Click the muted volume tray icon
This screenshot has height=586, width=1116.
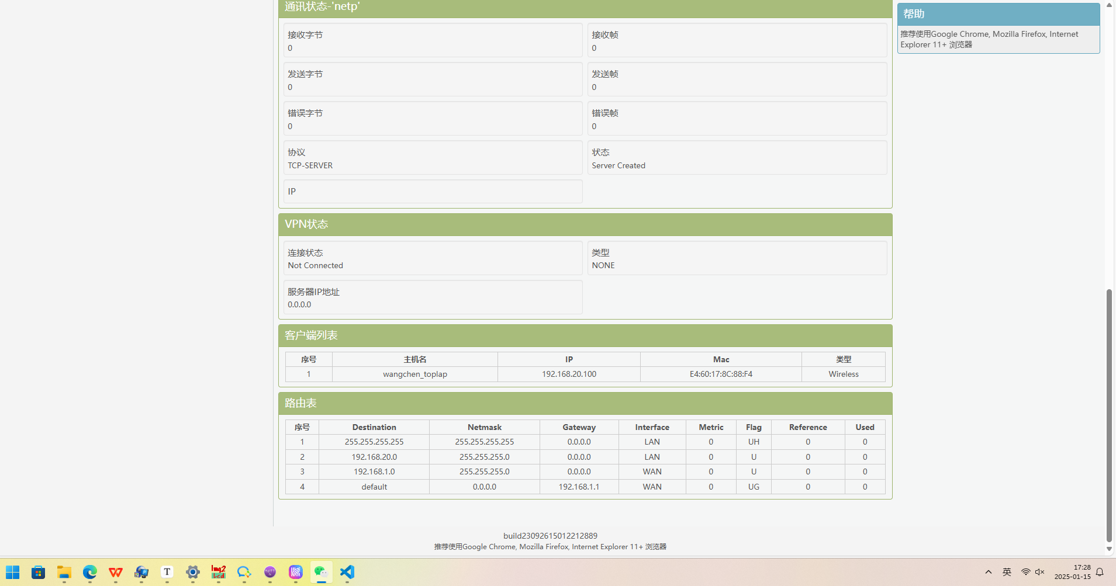[1040, 572]
